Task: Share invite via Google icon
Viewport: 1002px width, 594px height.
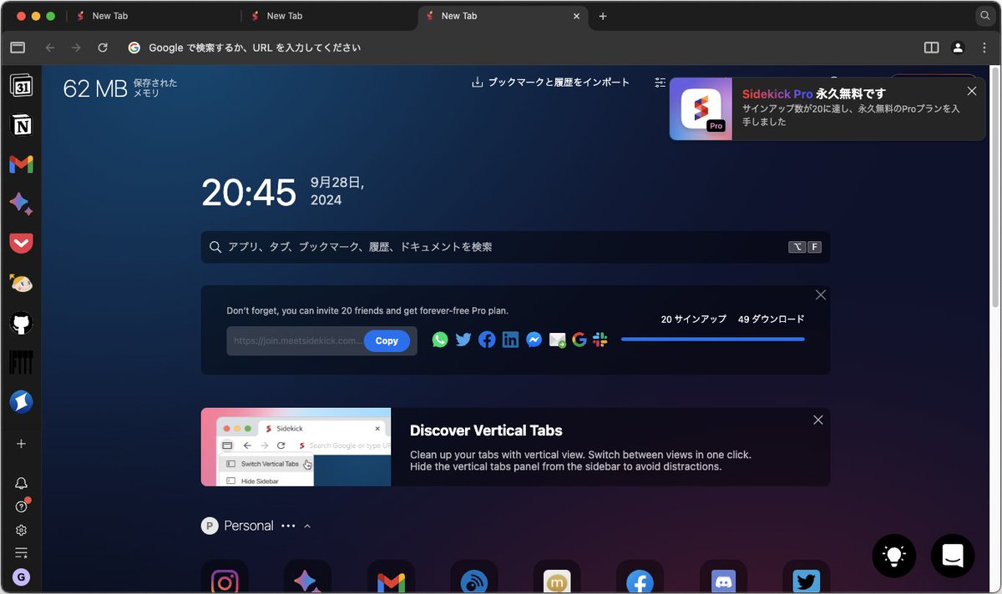Action: 579,340
